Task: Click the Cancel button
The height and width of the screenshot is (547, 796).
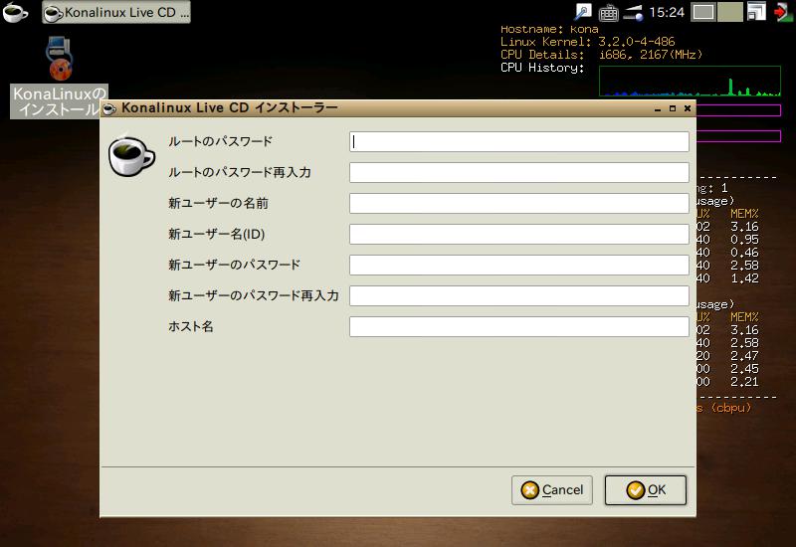Action: [552, 490]
